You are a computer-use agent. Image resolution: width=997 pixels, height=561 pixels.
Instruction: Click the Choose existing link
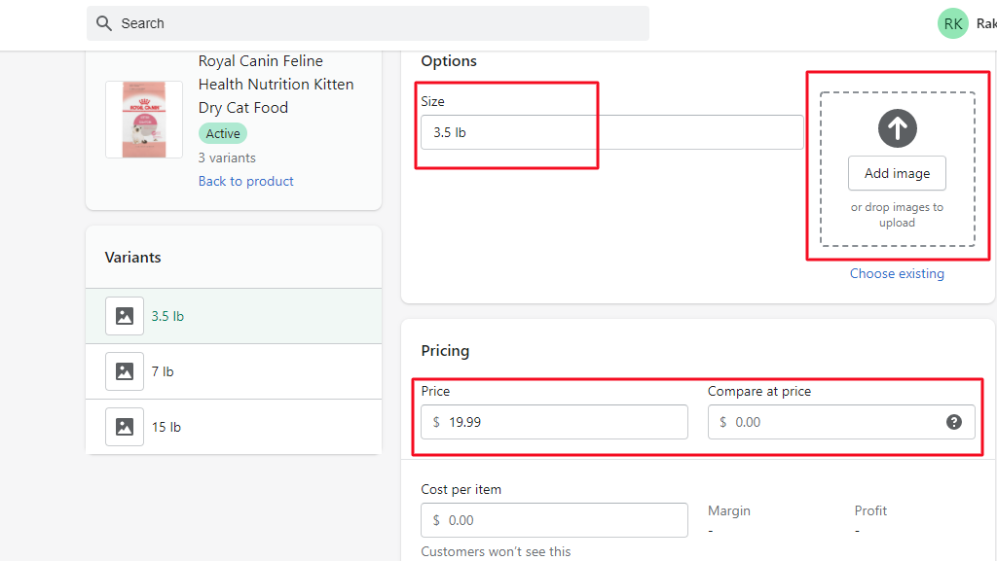(896, 273)
